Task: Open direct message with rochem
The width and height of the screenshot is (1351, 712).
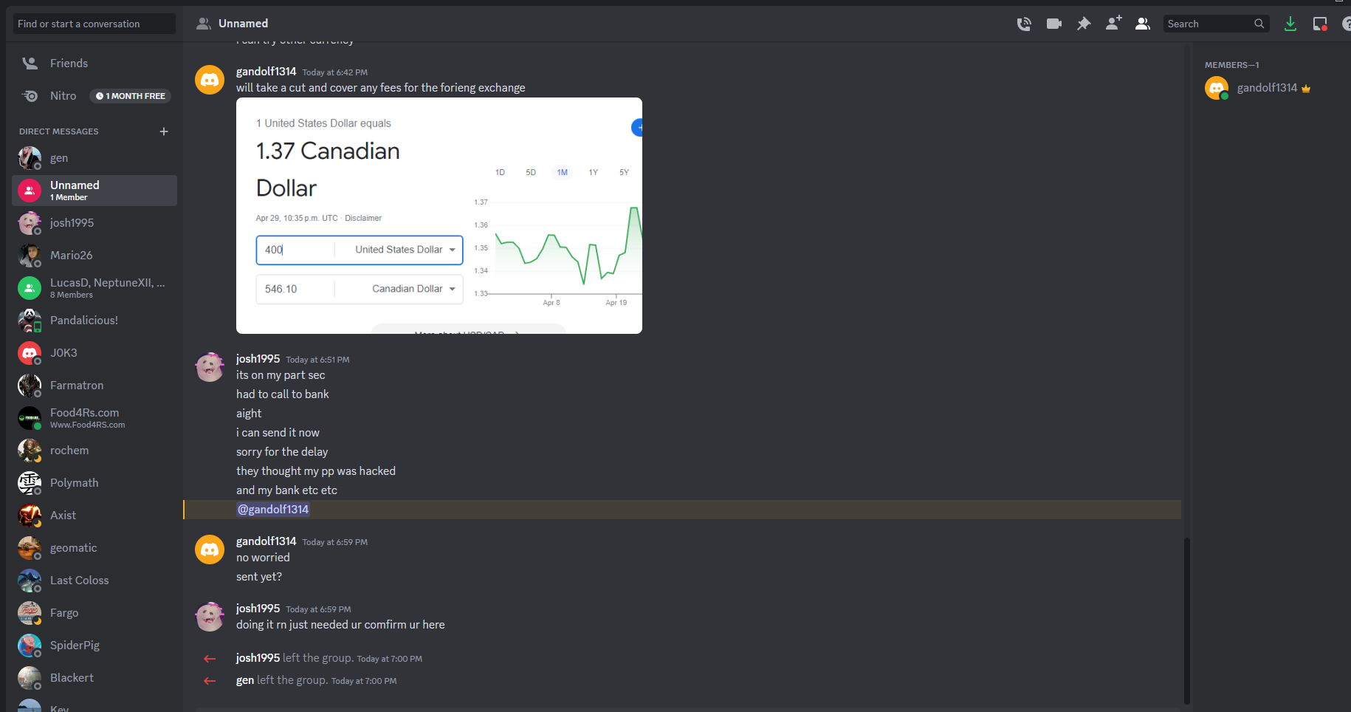Action: [94, 451]
